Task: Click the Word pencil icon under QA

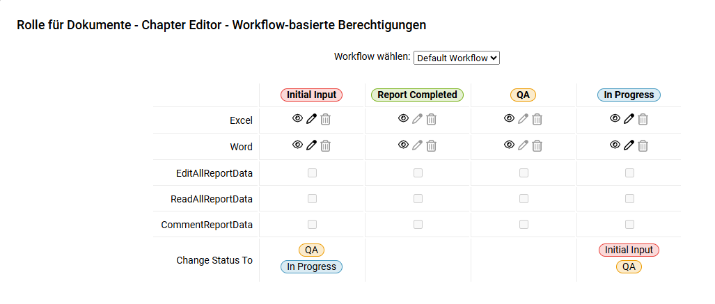Action: tap(523, 146)
